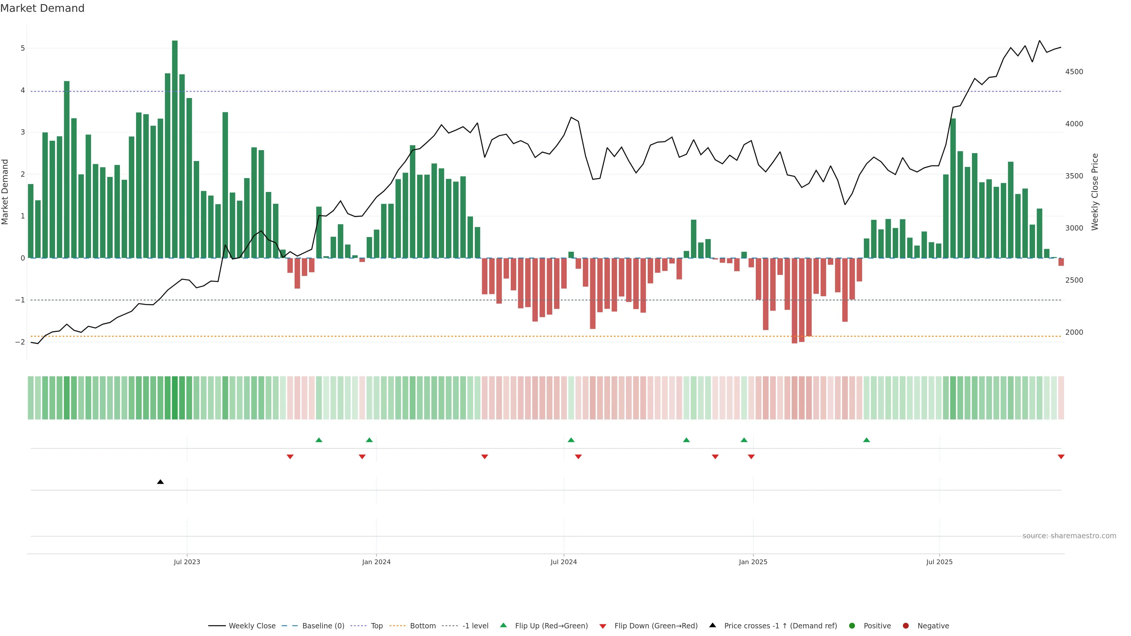Viewport: 1131px width, 636px height.
Task: Click the Market Demand chart title
Action: [42, 8]
